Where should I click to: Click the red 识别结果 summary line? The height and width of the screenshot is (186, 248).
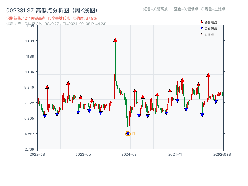[51, 18]
